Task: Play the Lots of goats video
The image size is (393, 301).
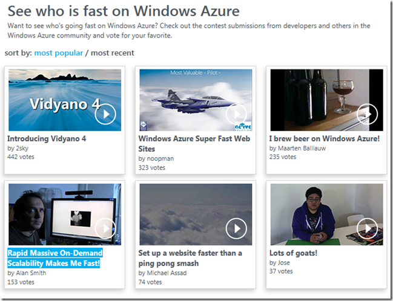Action: (367, 228)
